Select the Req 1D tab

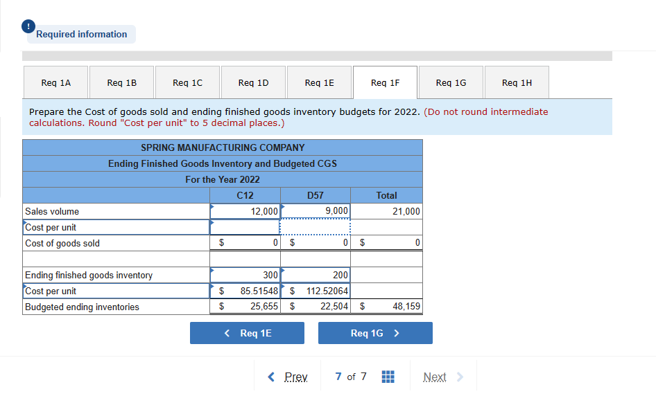[254, 82]
